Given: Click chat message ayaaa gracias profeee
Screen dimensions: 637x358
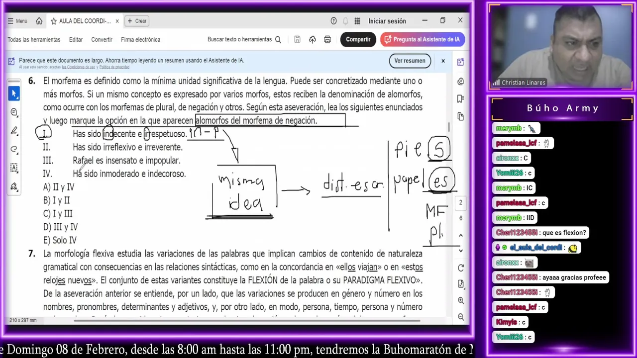Looking at the screenshot, I should (574, 277).
